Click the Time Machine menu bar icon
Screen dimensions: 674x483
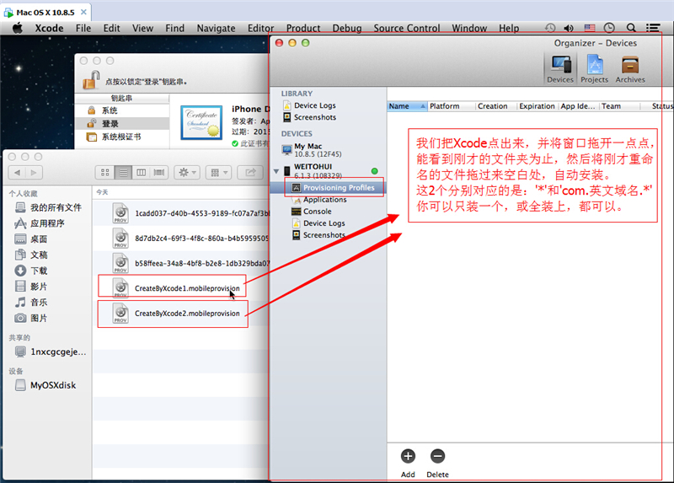[x=550, y=28]
